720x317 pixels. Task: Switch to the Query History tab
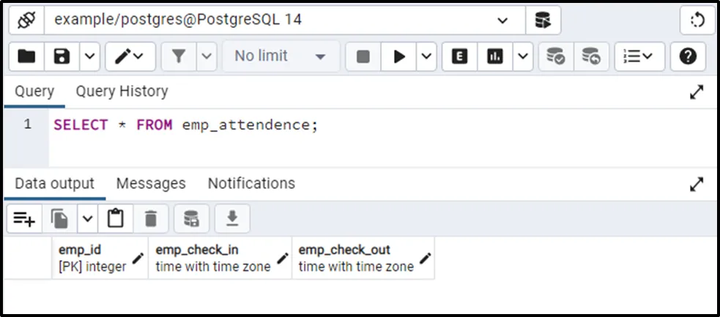pos(122,92)
